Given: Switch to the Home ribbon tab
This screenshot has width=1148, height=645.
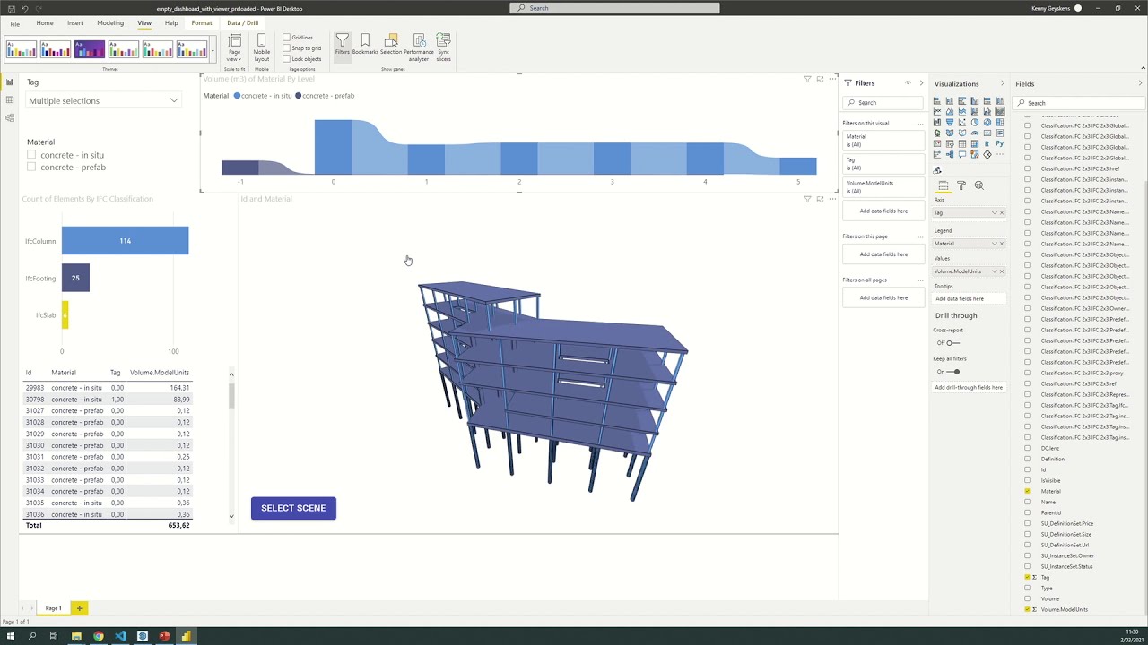Looking at the screenshot, I should tap(45, 23).
